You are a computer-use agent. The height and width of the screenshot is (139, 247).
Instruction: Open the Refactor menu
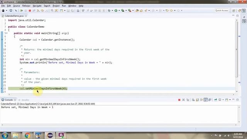click(26, 6)
